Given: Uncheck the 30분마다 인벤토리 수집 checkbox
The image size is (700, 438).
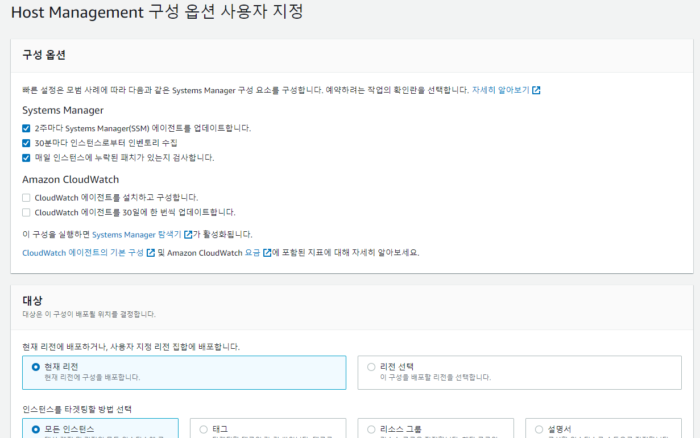Looking at the screenshot, I should [x=26, y=143].
